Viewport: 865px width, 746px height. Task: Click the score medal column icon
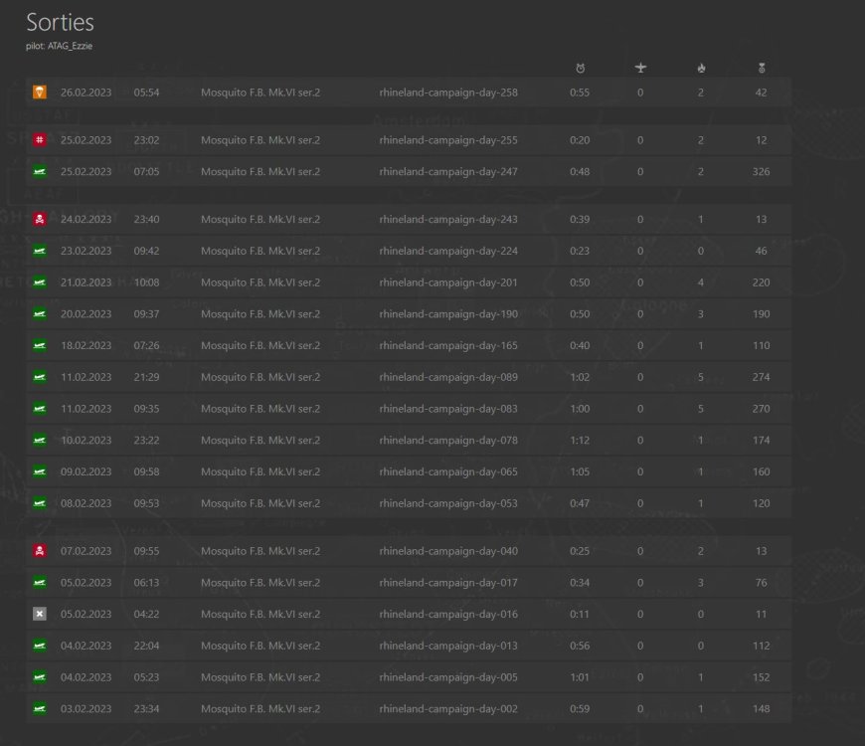(x=762, y=68)
